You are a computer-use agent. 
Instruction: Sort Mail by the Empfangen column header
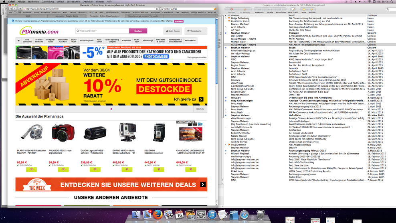coord(381,15)
